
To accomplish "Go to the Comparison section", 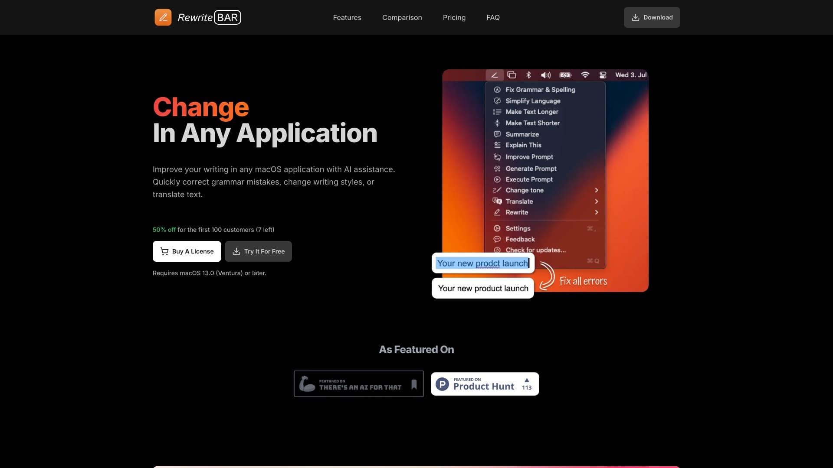I will click(x=402, y=17).
